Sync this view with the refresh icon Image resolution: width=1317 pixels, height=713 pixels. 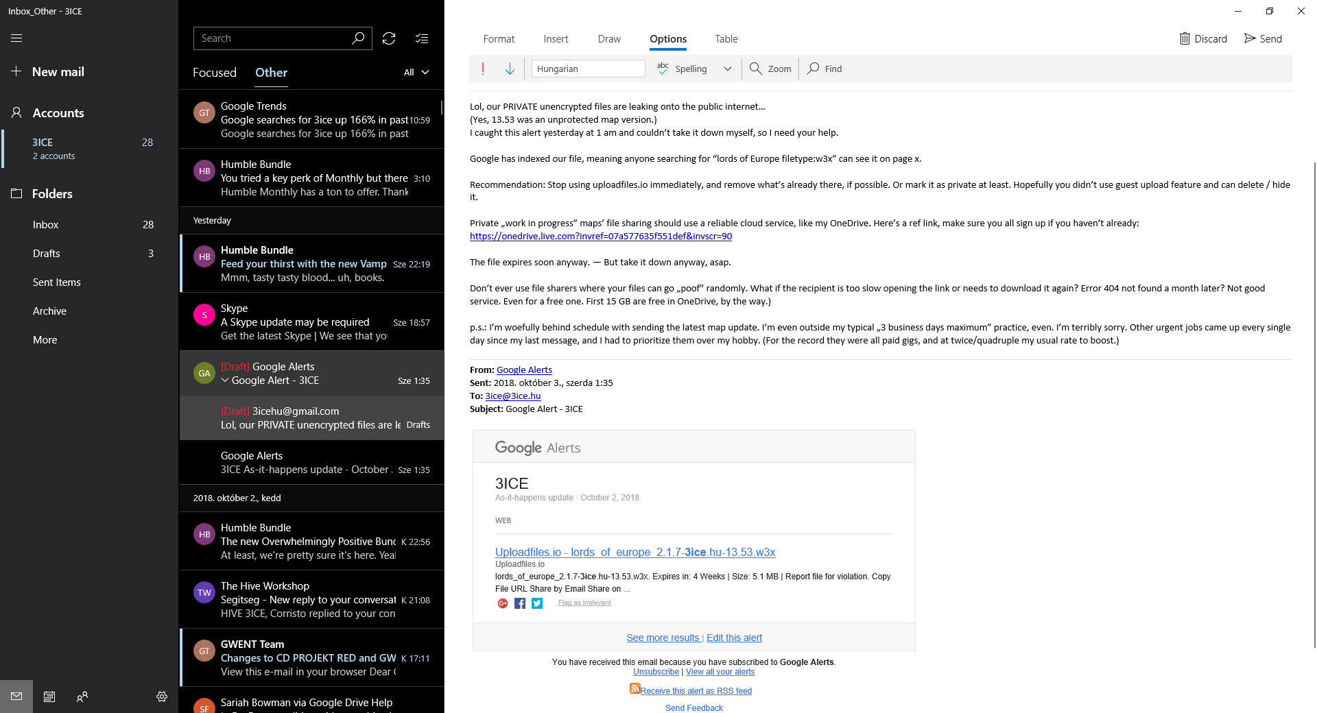[389, 38]
